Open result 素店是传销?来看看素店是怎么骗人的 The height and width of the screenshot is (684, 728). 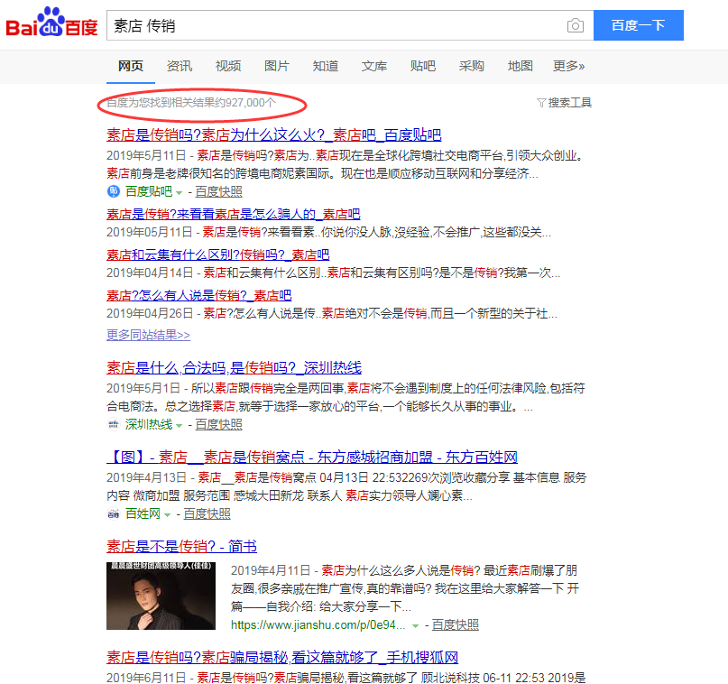click(234, 214)
